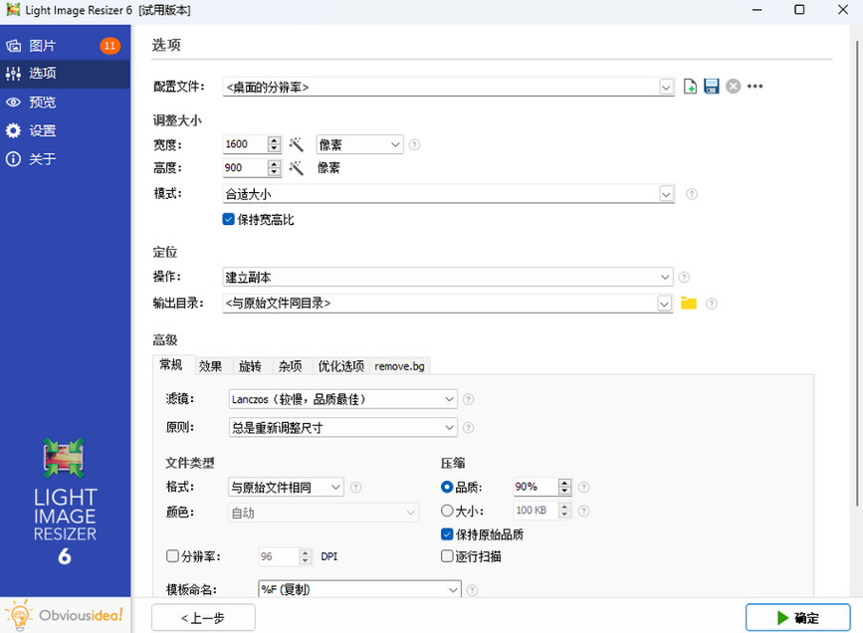
Task: Delete the profile with the gray X icon
Action: point(734,87)
